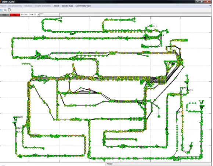Open the Database menu
The image size is (213, 166).
28,6
